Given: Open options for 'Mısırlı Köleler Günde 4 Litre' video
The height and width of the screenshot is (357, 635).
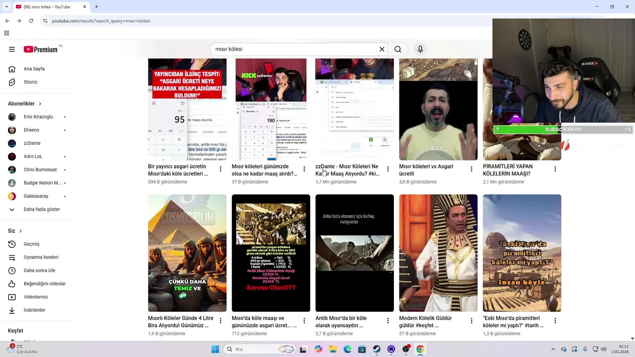Looking at the screenshot, I should point(220,321).
